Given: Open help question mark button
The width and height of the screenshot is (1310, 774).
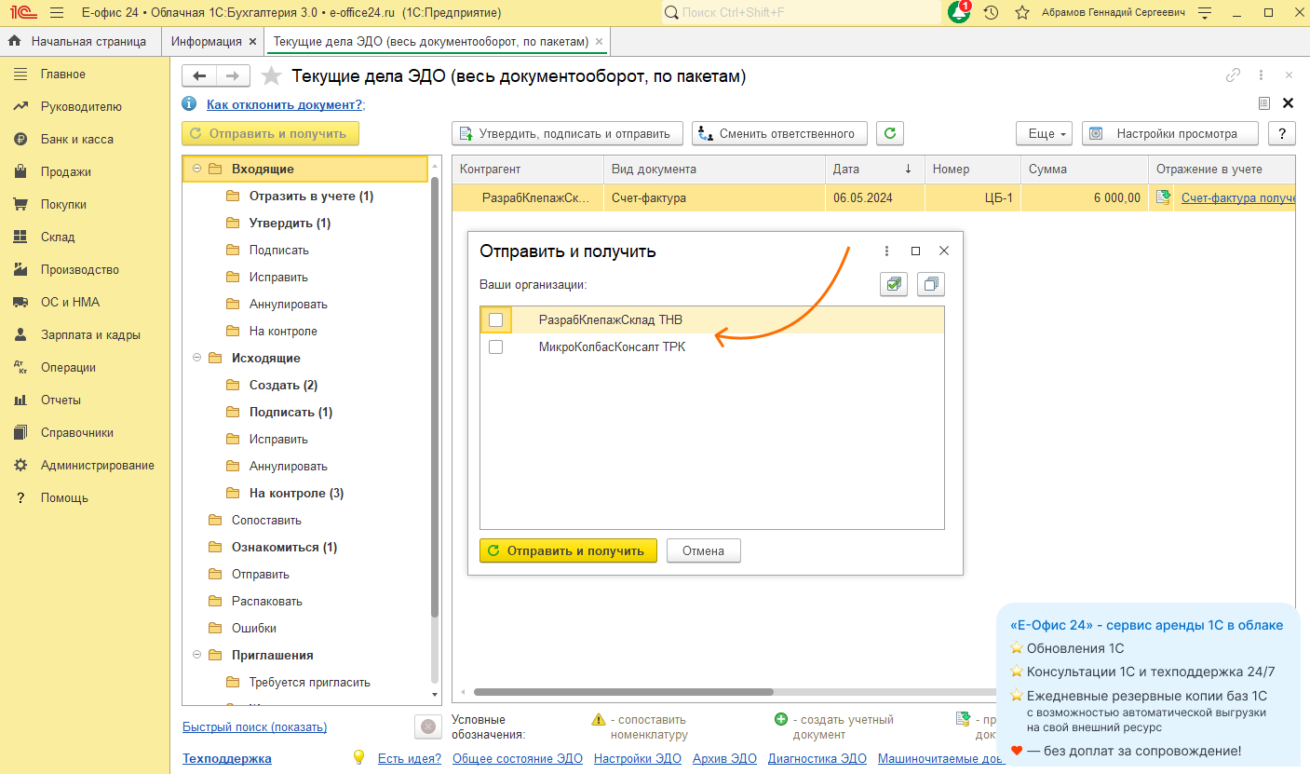Looking at the screenshot, I should click(1282, 133).
